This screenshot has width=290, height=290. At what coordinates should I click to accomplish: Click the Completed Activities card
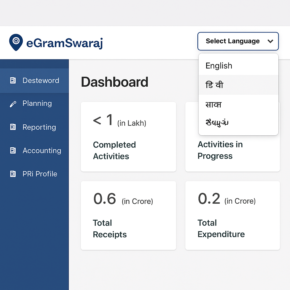(x=128, y=137)
